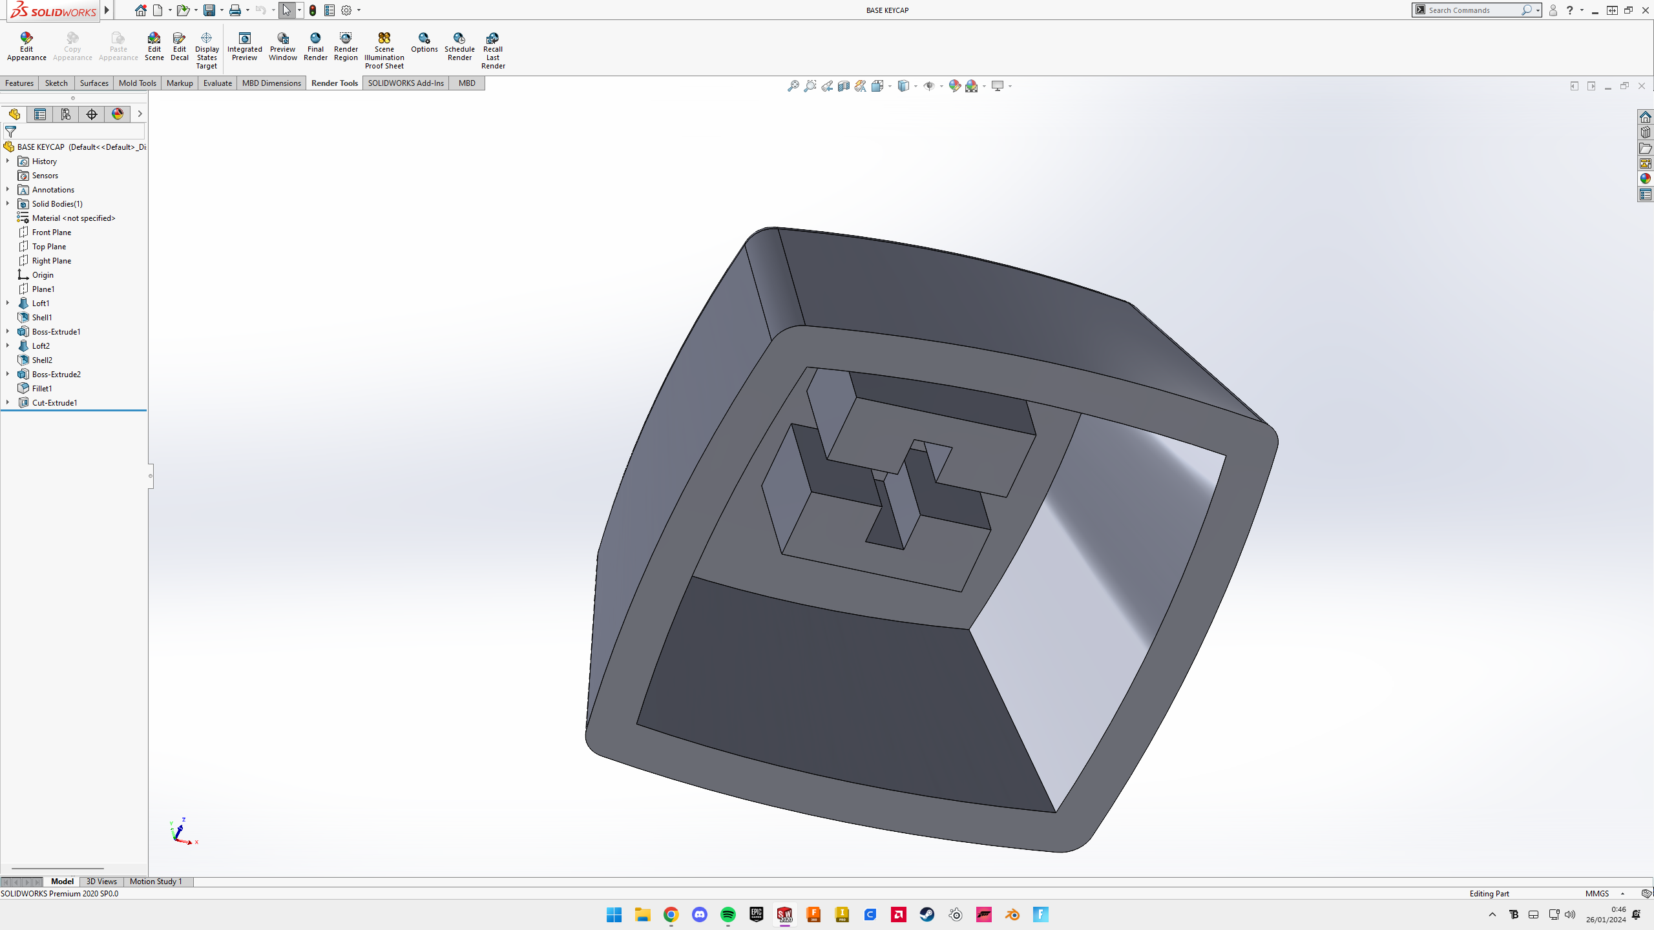
Task: Open the DimXpertManager panel tab
Action: point(92,114)
